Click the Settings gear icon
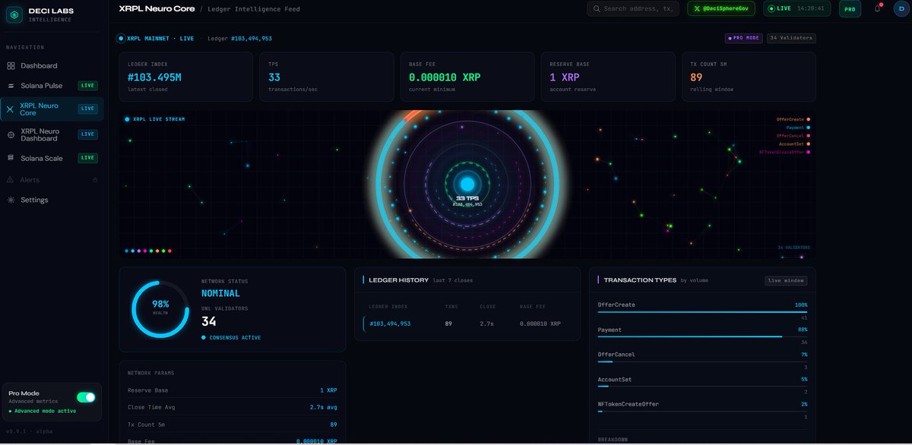This screenshot has width=912, height=445. (11, 200)
